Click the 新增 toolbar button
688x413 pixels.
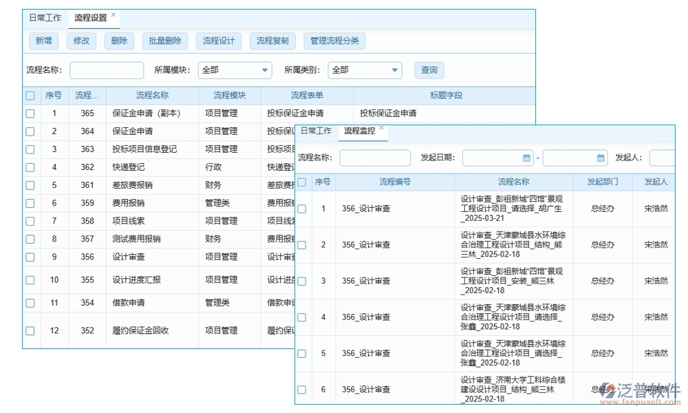click(x=43, y=41)
